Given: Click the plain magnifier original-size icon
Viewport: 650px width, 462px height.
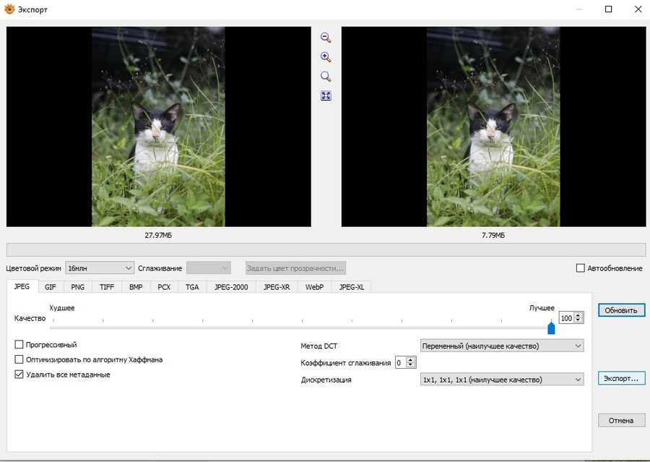Looking at the screenshot, I should (x=326, y=77).
